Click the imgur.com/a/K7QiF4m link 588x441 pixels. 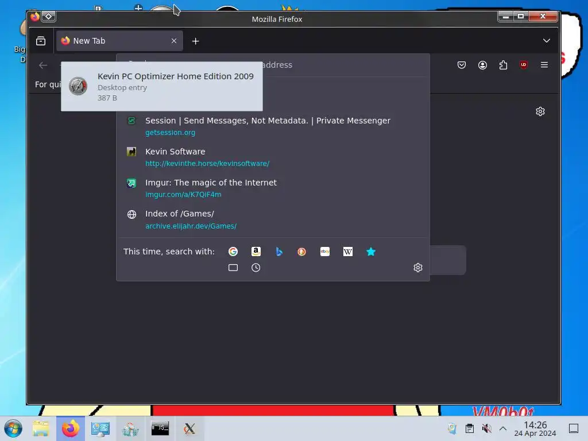pyautogui.click(x=183, y=195)
